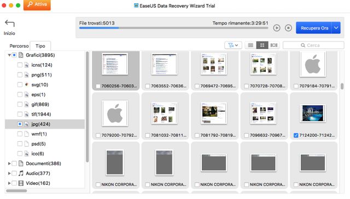Select the Tipo tab

pyautogui.click(x=40, y=46)
